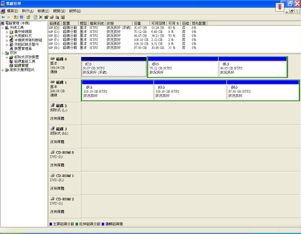Click the 效能記錄及警示 icon
Image resolution: width=301 pixels, height=234 pixels.
(11, 44)
